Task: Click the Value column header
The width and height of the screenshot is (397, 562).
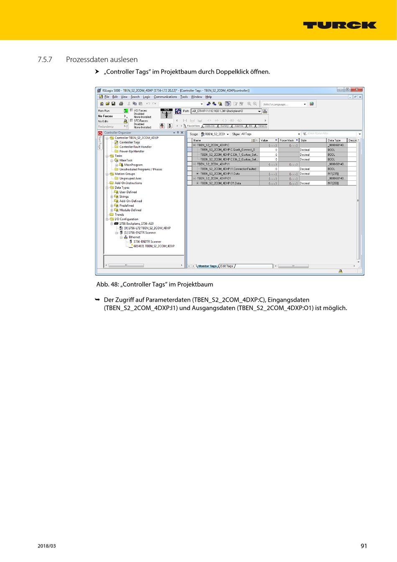Action: coord(269,140)
